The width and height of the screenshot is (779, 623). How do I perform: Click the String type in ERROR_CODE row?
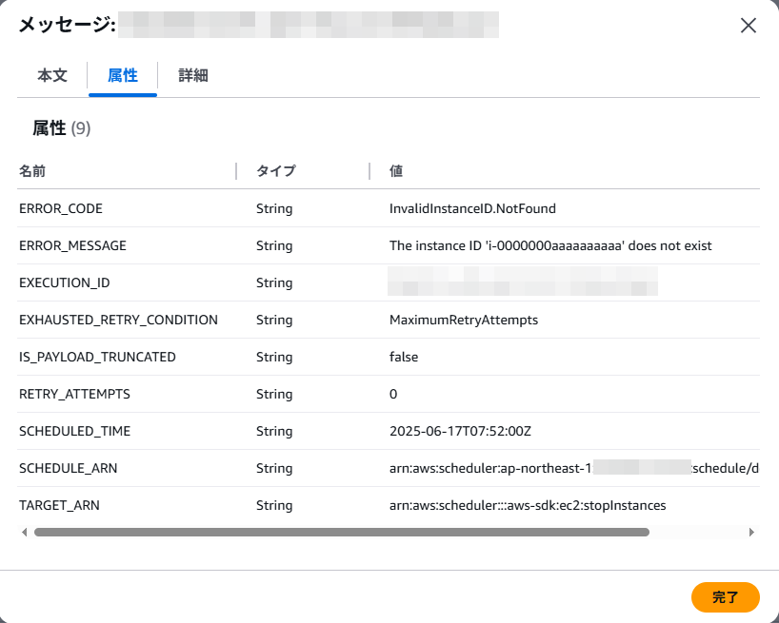(x=274, y=208)
